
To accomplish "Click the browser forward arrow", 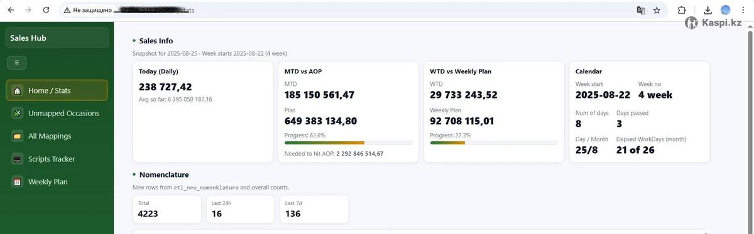I will pos(28,10).
